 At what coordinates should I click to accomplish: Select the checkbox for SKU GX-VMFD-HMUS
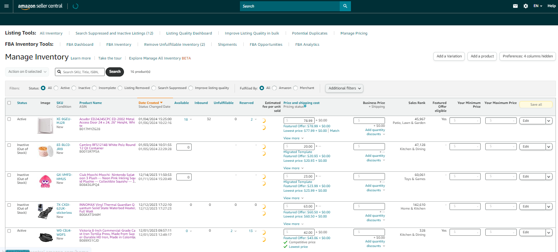9,175
